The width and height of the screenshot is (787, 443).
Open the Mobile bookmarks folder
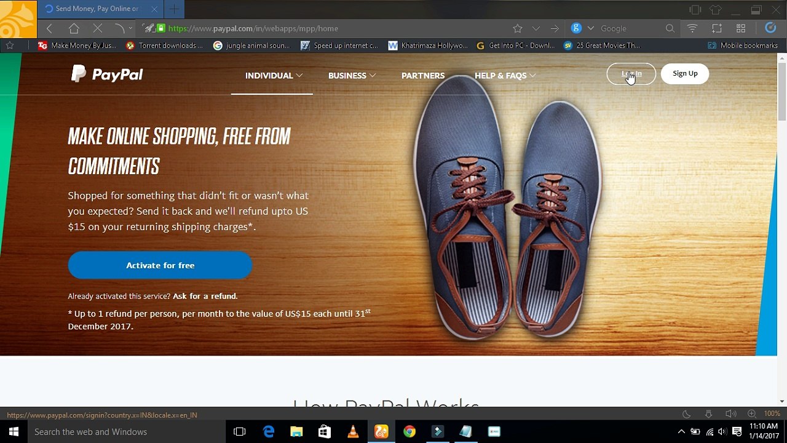[743, 45]
